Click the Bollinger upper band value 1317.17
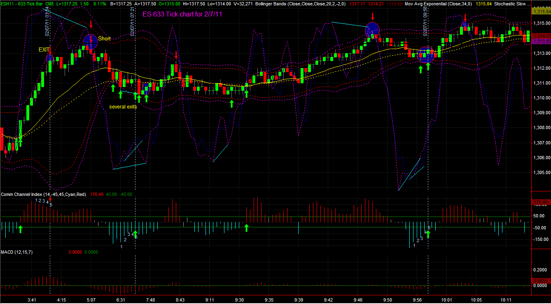The width and height of the screenshot is (551, 304). 357,3
